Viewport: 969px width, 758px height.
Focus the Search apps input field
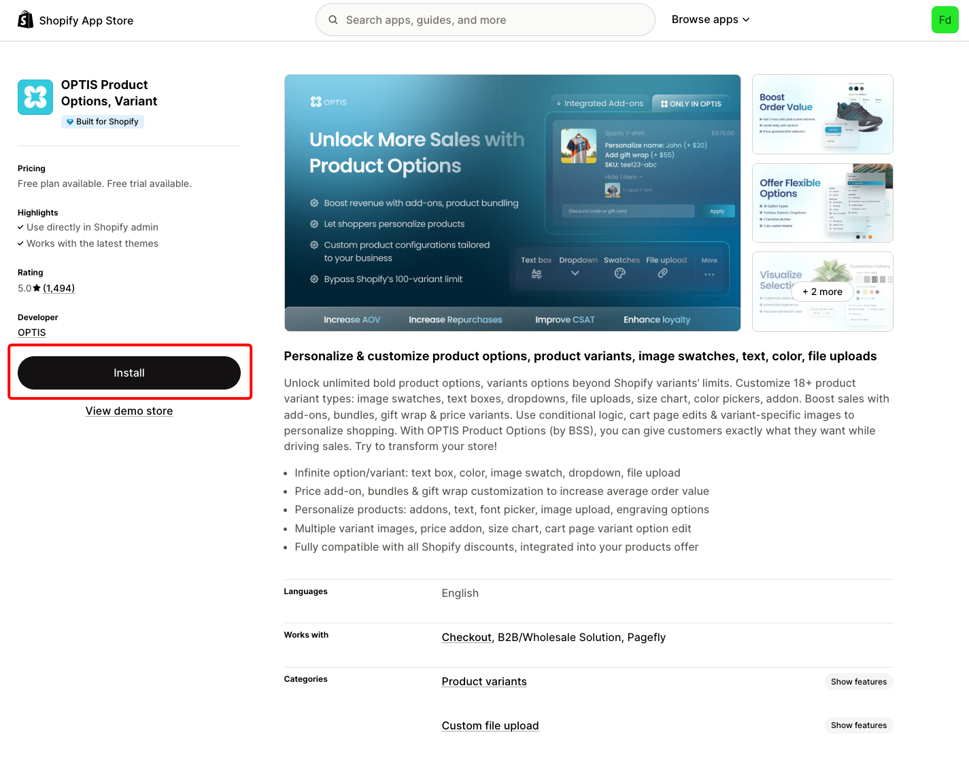click(x=486, y=20)
